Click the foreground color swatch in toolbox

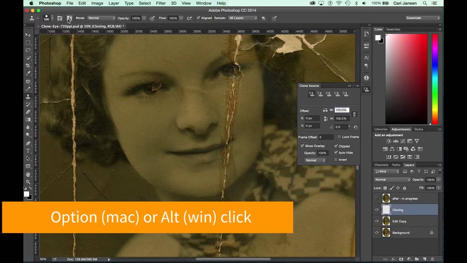[26, 194]
